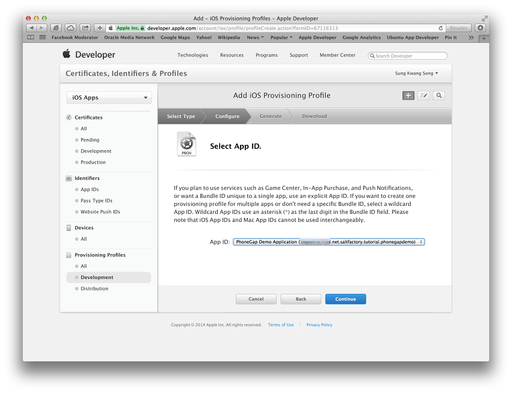Open a new tab with plus
This screenshot has height=393, width=512.
coord(484,38)
